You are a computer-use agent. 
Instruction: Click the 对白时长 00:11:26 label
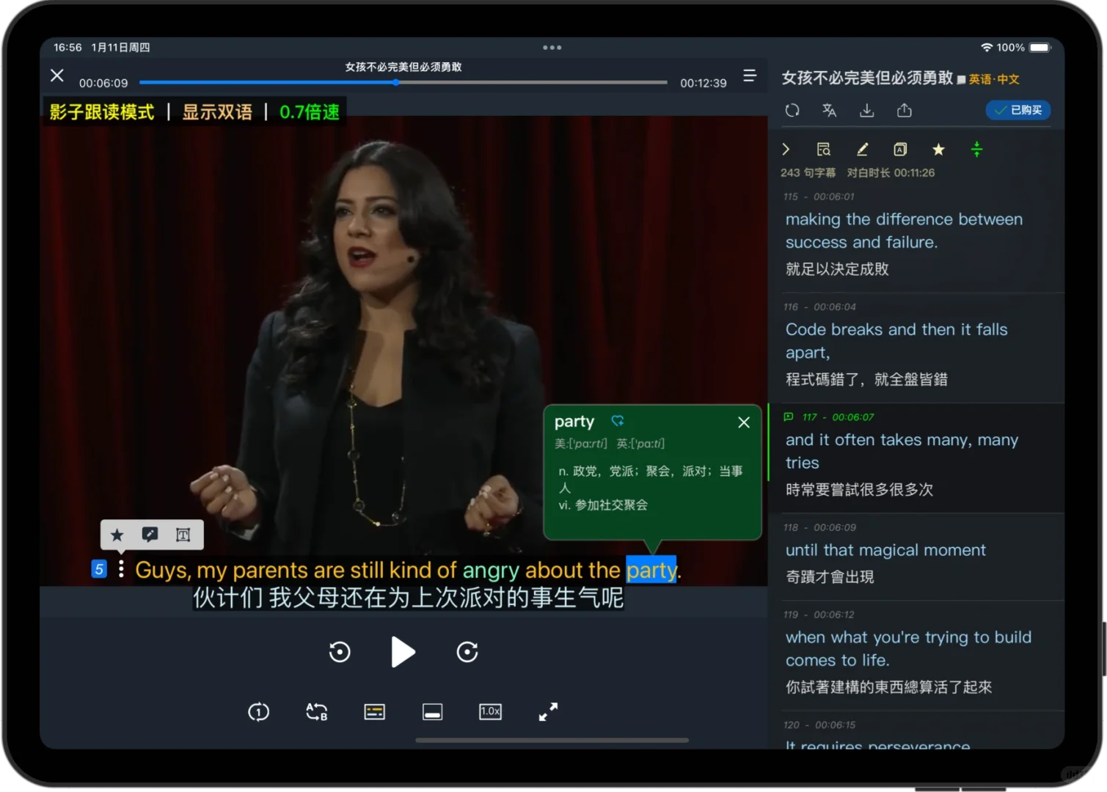point(891,173)
